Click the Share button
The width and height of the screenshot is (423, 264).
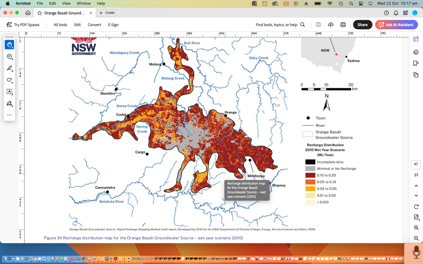(x=362, y=25)
